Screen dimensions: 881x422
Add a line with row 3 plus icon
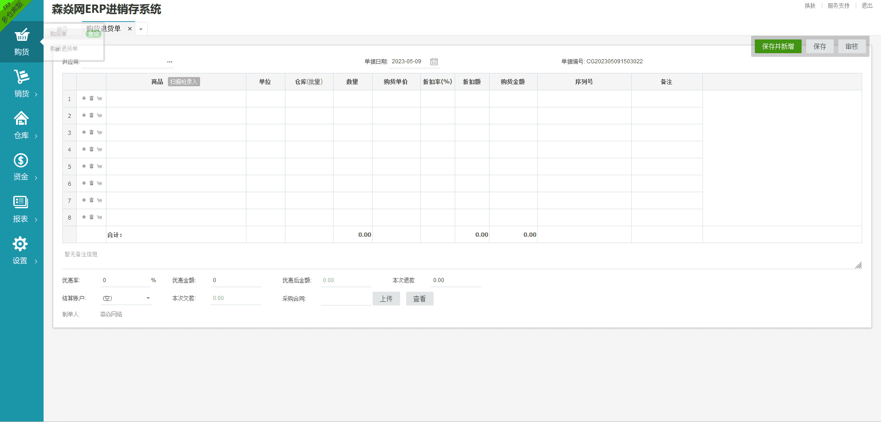click(x=84, y=132)
